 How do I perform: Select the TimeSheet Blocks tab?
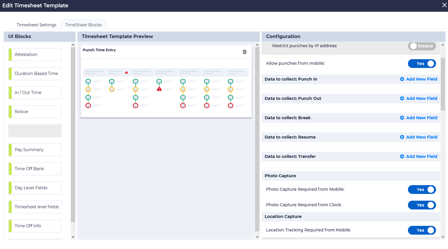pyautogui.click(x=83, y=25)
